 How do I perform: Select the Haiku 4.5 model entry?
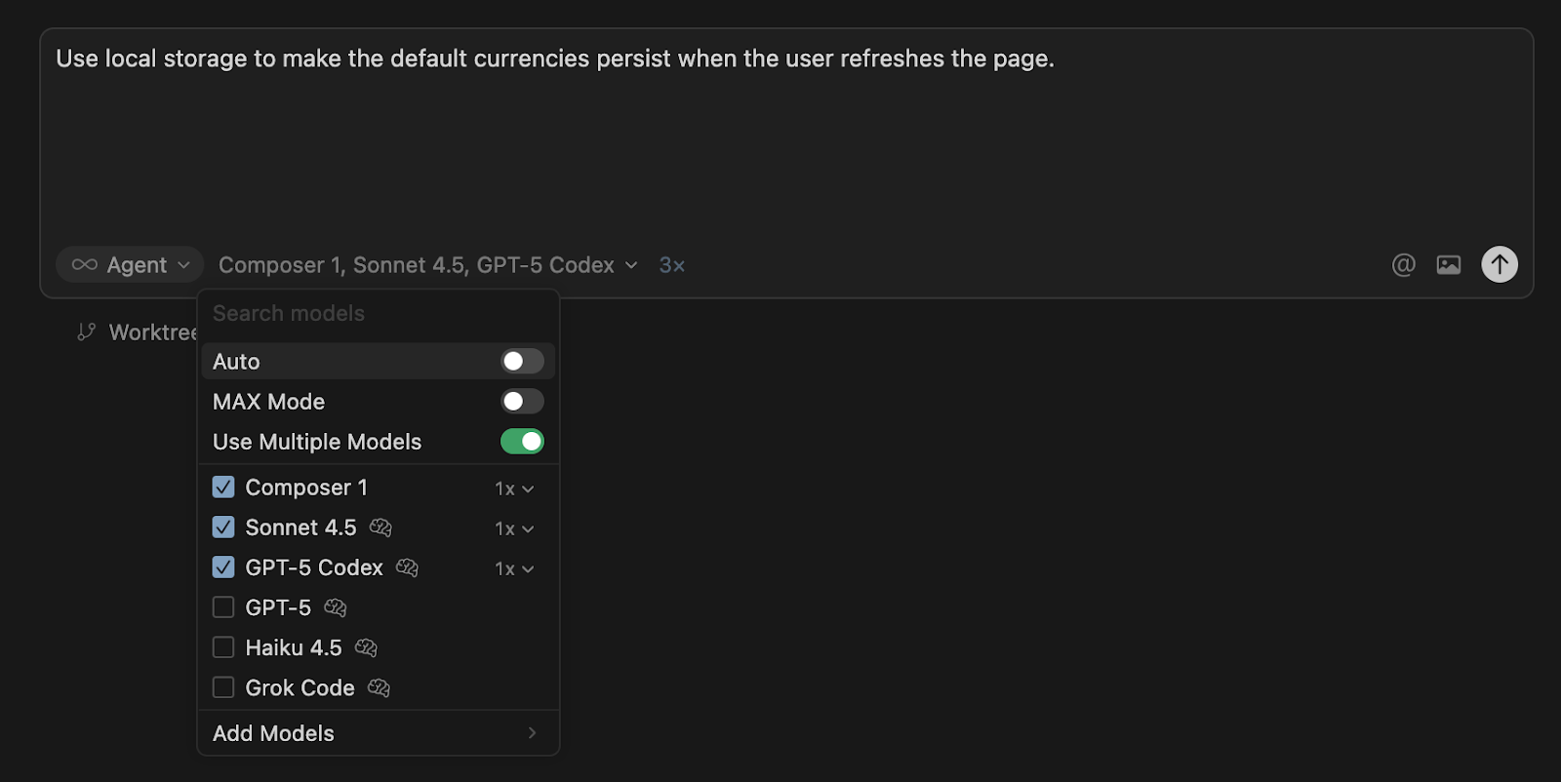click(293, 647)
